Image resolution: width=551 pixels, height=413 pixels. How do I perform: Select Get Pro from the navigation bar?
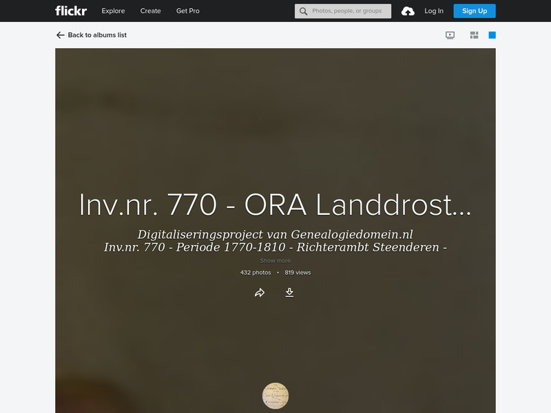pos(187,11)
